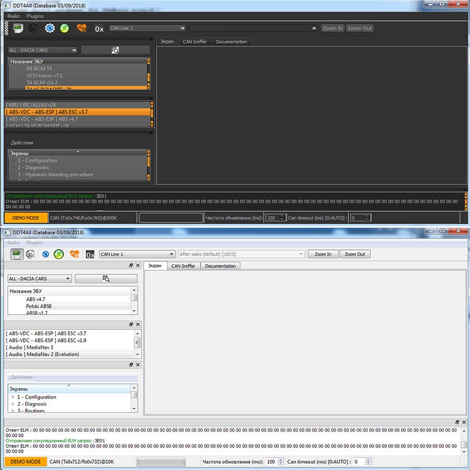Click the ECU scan search icon button in the light window
This screenshot has width=470, height=470.
[106, 278]
